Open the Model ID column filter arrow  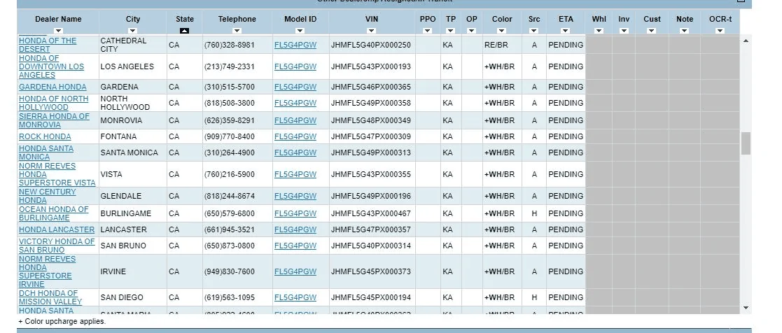click(300, 31)
